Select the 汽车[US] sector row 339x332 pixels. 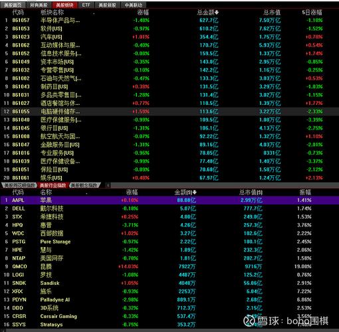tap(169, 37)
